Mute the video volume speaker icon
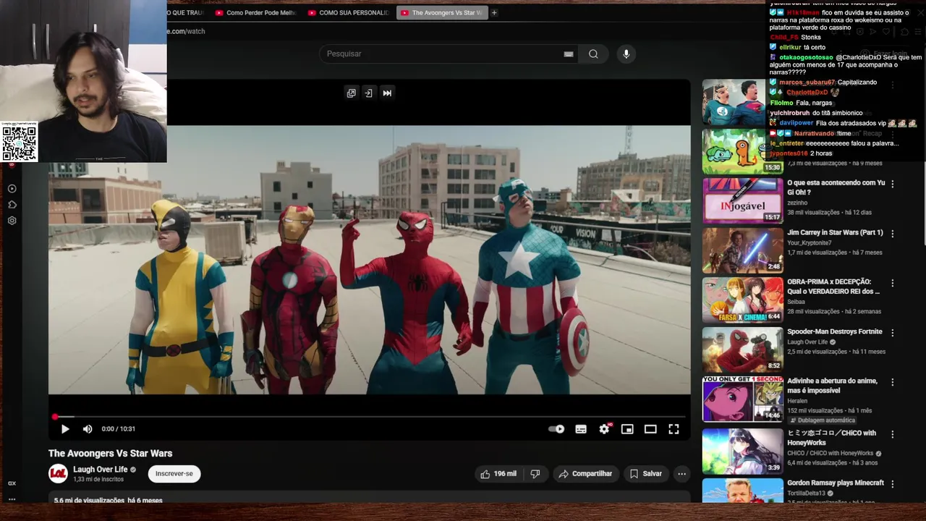926x521 pixels. (88, 429)
